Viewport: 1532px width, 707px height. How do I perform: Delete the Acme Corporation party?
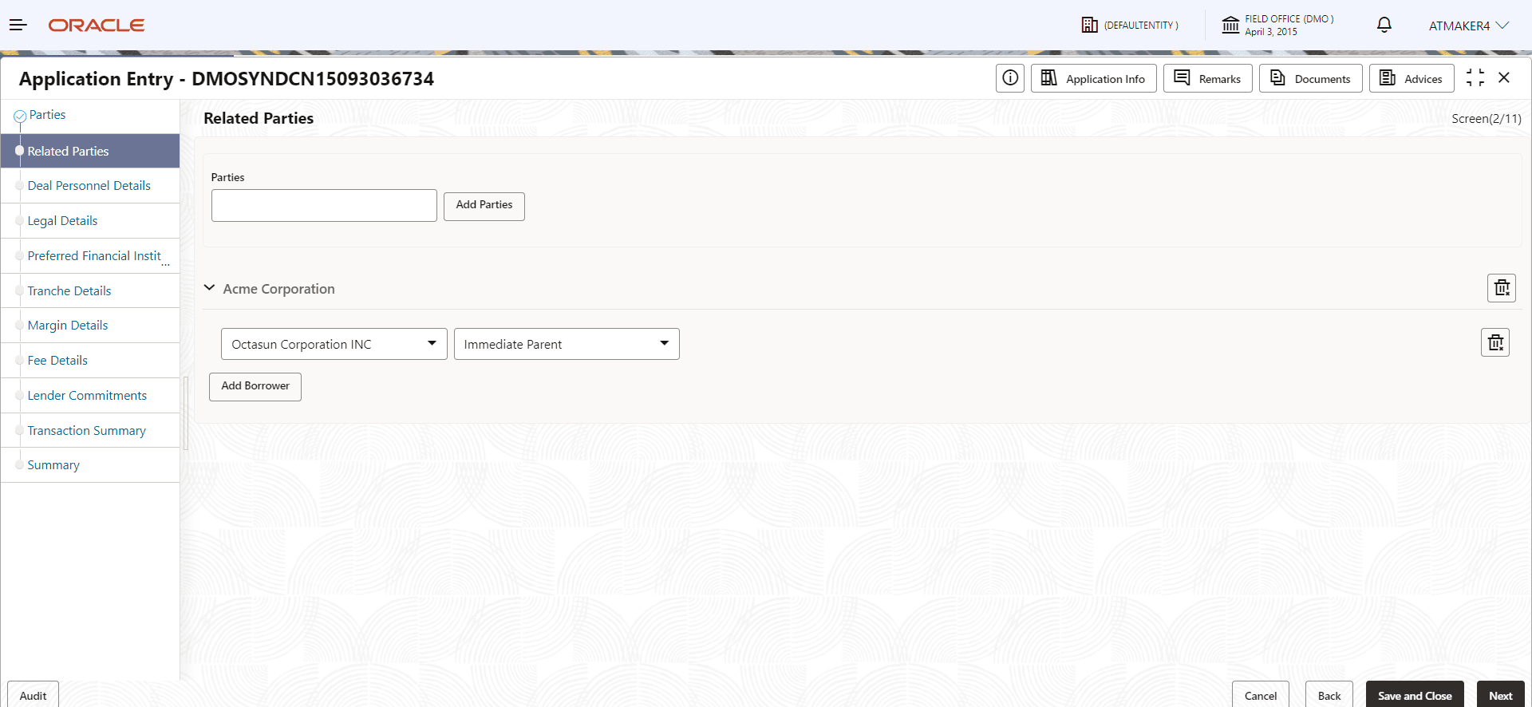pos(1502,288)
